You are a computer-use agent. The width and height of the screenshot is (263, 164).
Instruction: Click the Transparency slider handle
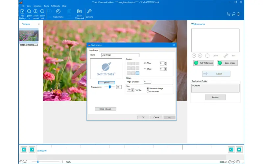[x=109, y=87]
